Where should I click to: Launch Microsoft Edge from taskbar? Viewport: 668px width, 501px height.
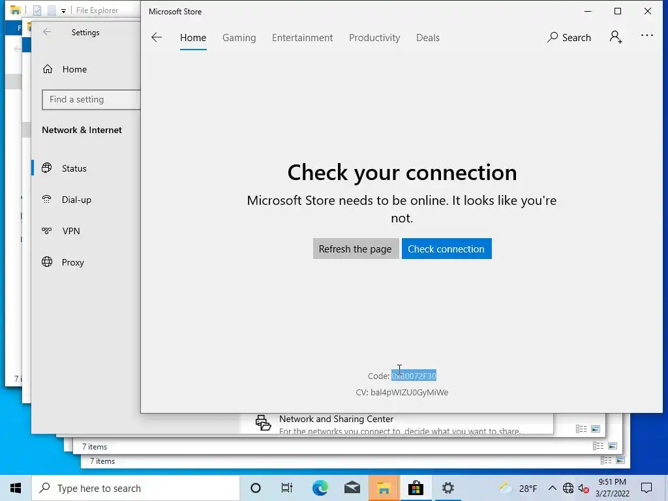pyautogui.click(x=320, y=488)
